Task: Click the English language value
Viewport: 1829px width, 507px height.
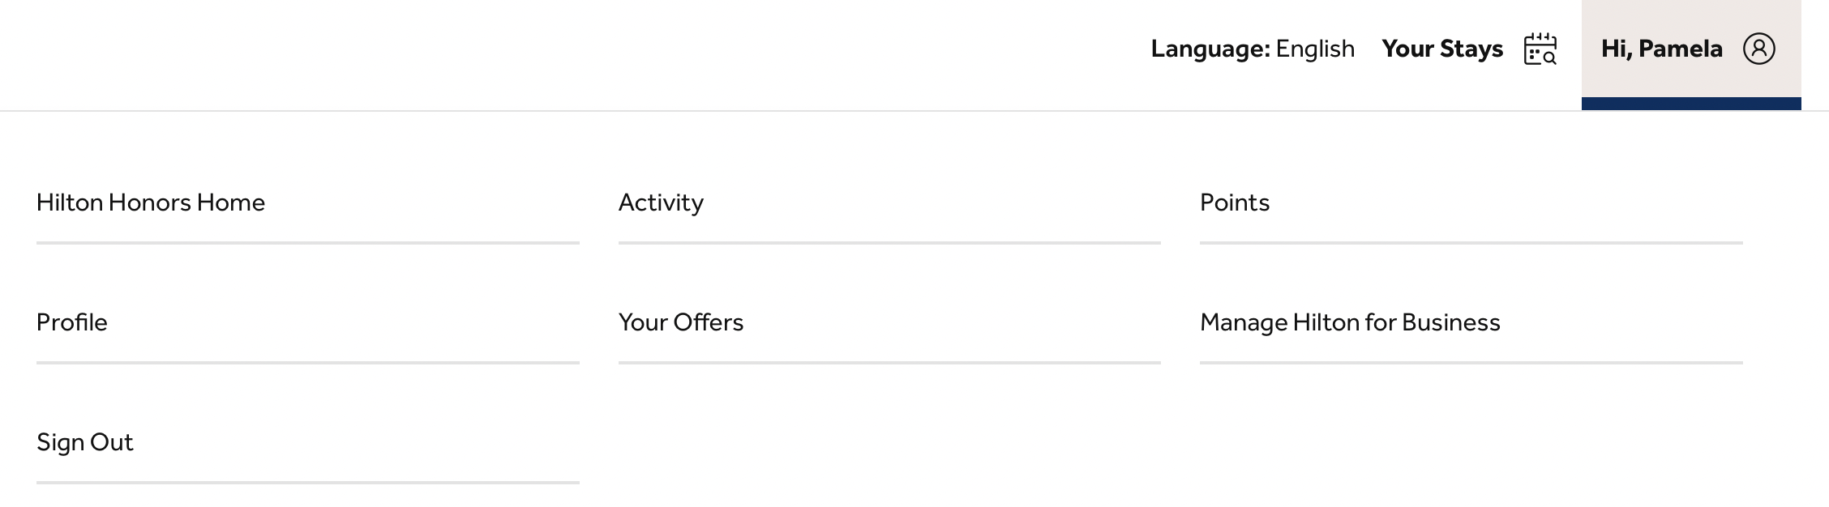Action: [1315, 49]
